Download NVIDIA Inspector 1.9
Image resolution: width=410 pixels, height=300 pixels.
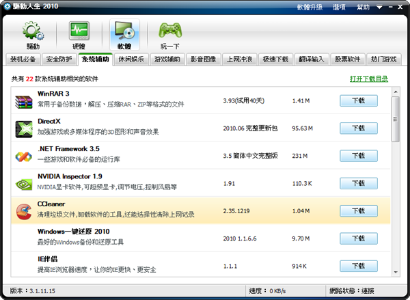tap(359, 183)
